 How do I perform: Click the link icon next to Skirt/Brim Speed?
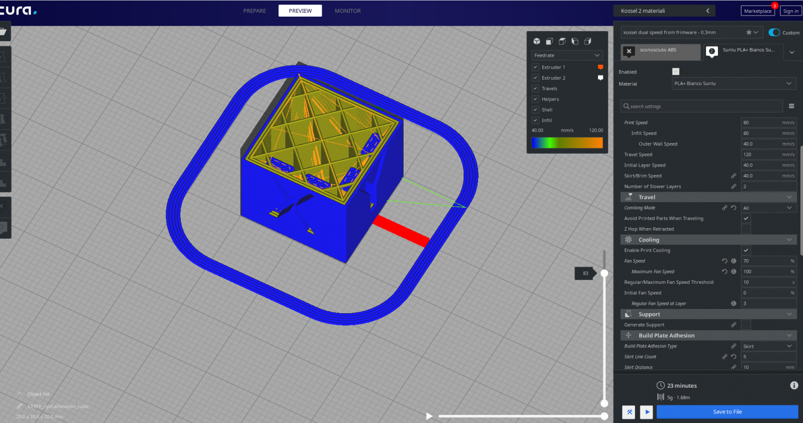point(734,176)
